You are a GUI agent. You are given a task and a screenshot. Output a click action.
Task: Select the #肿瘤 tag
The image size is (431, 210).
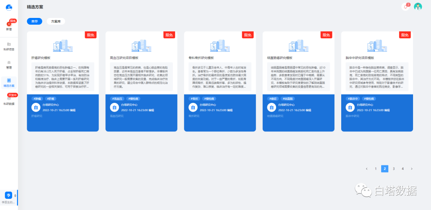38,98
